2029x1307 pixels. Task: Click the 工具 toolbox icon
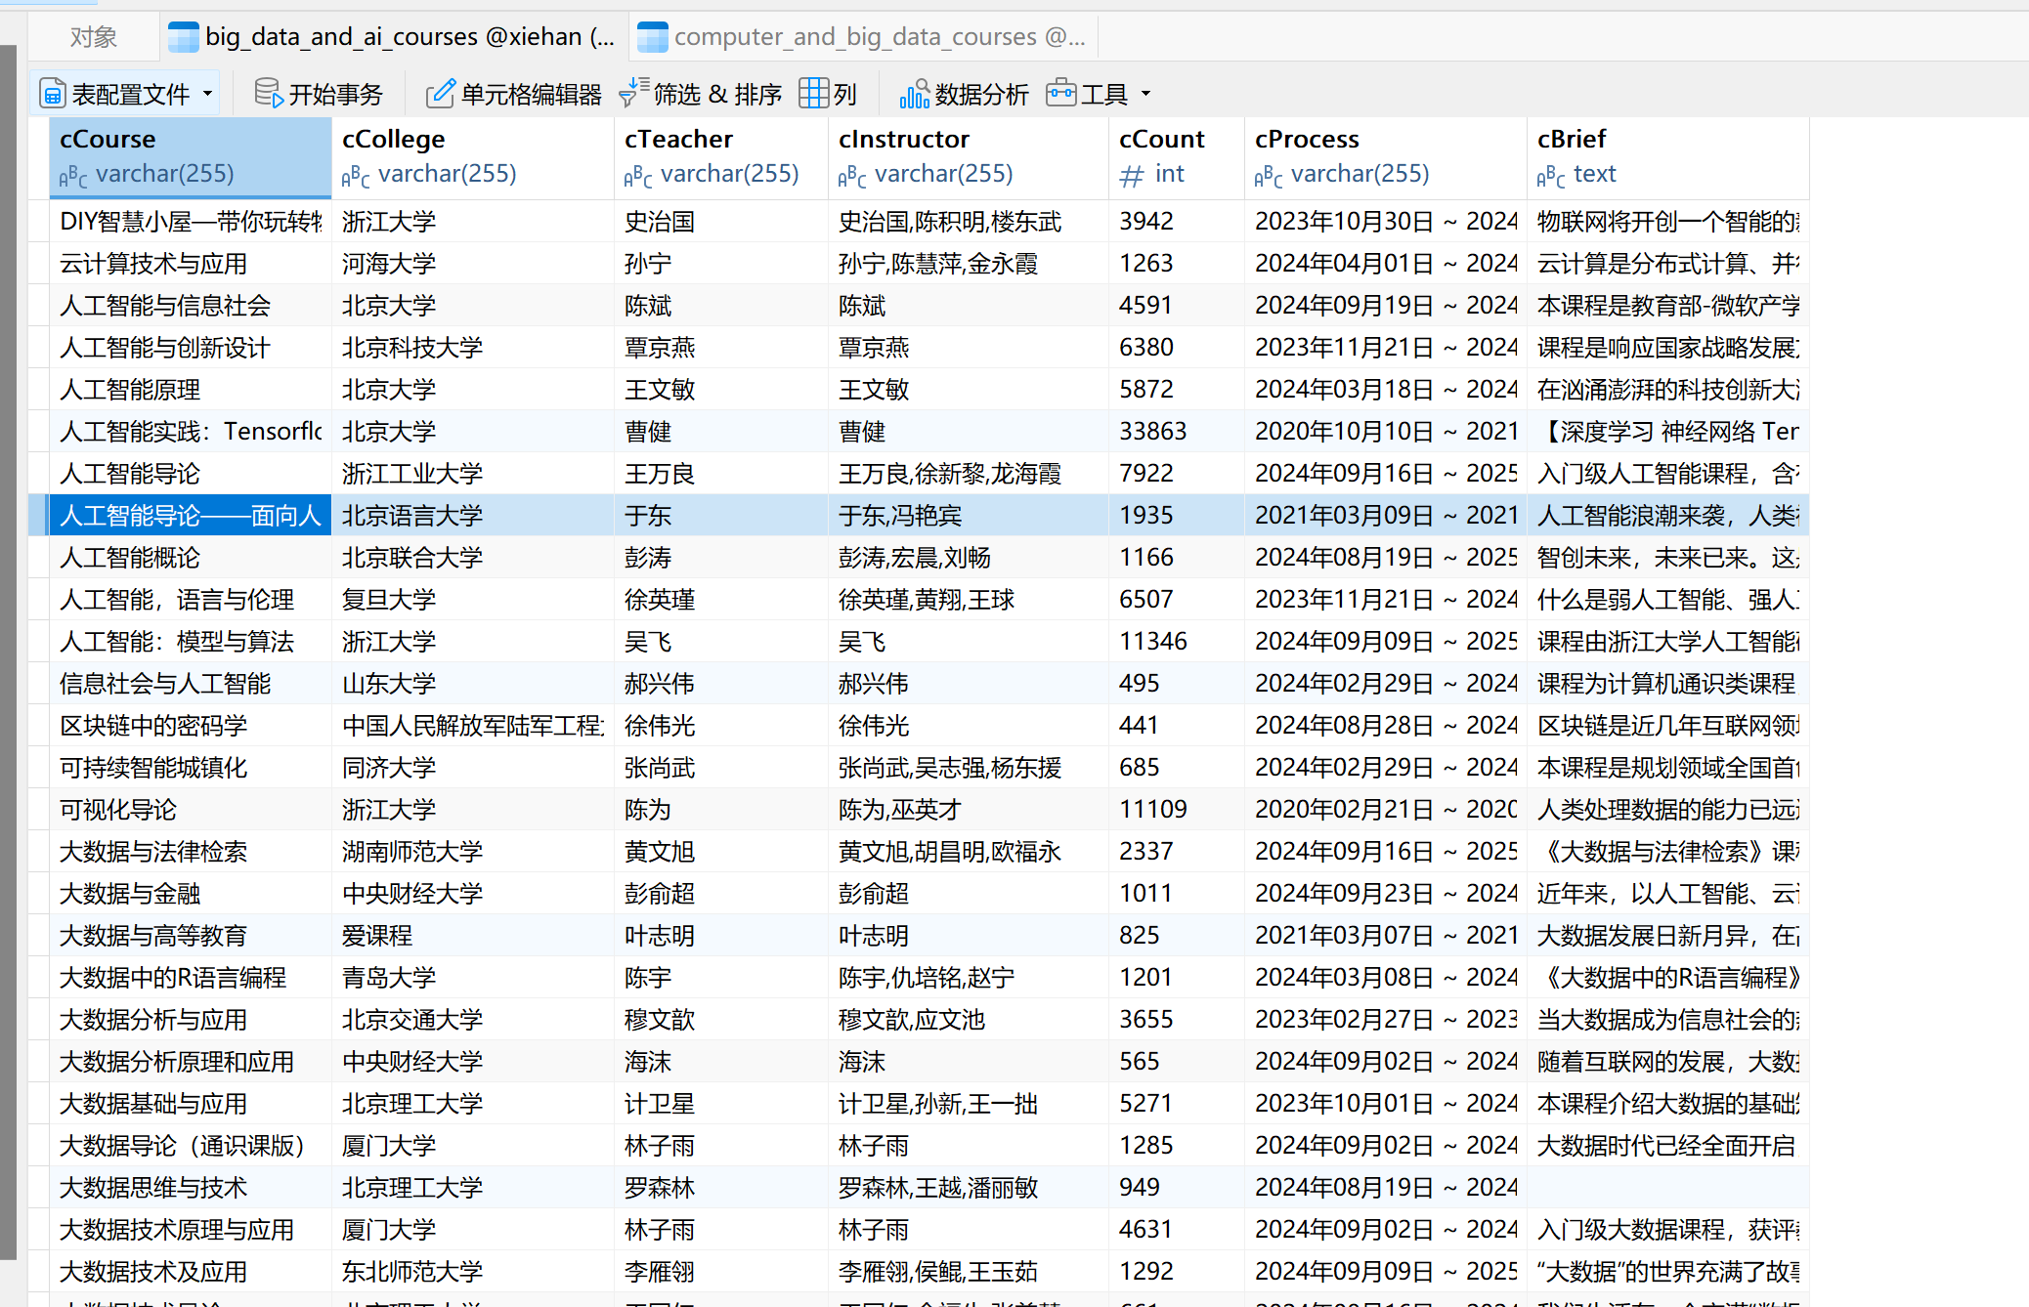1060,94
